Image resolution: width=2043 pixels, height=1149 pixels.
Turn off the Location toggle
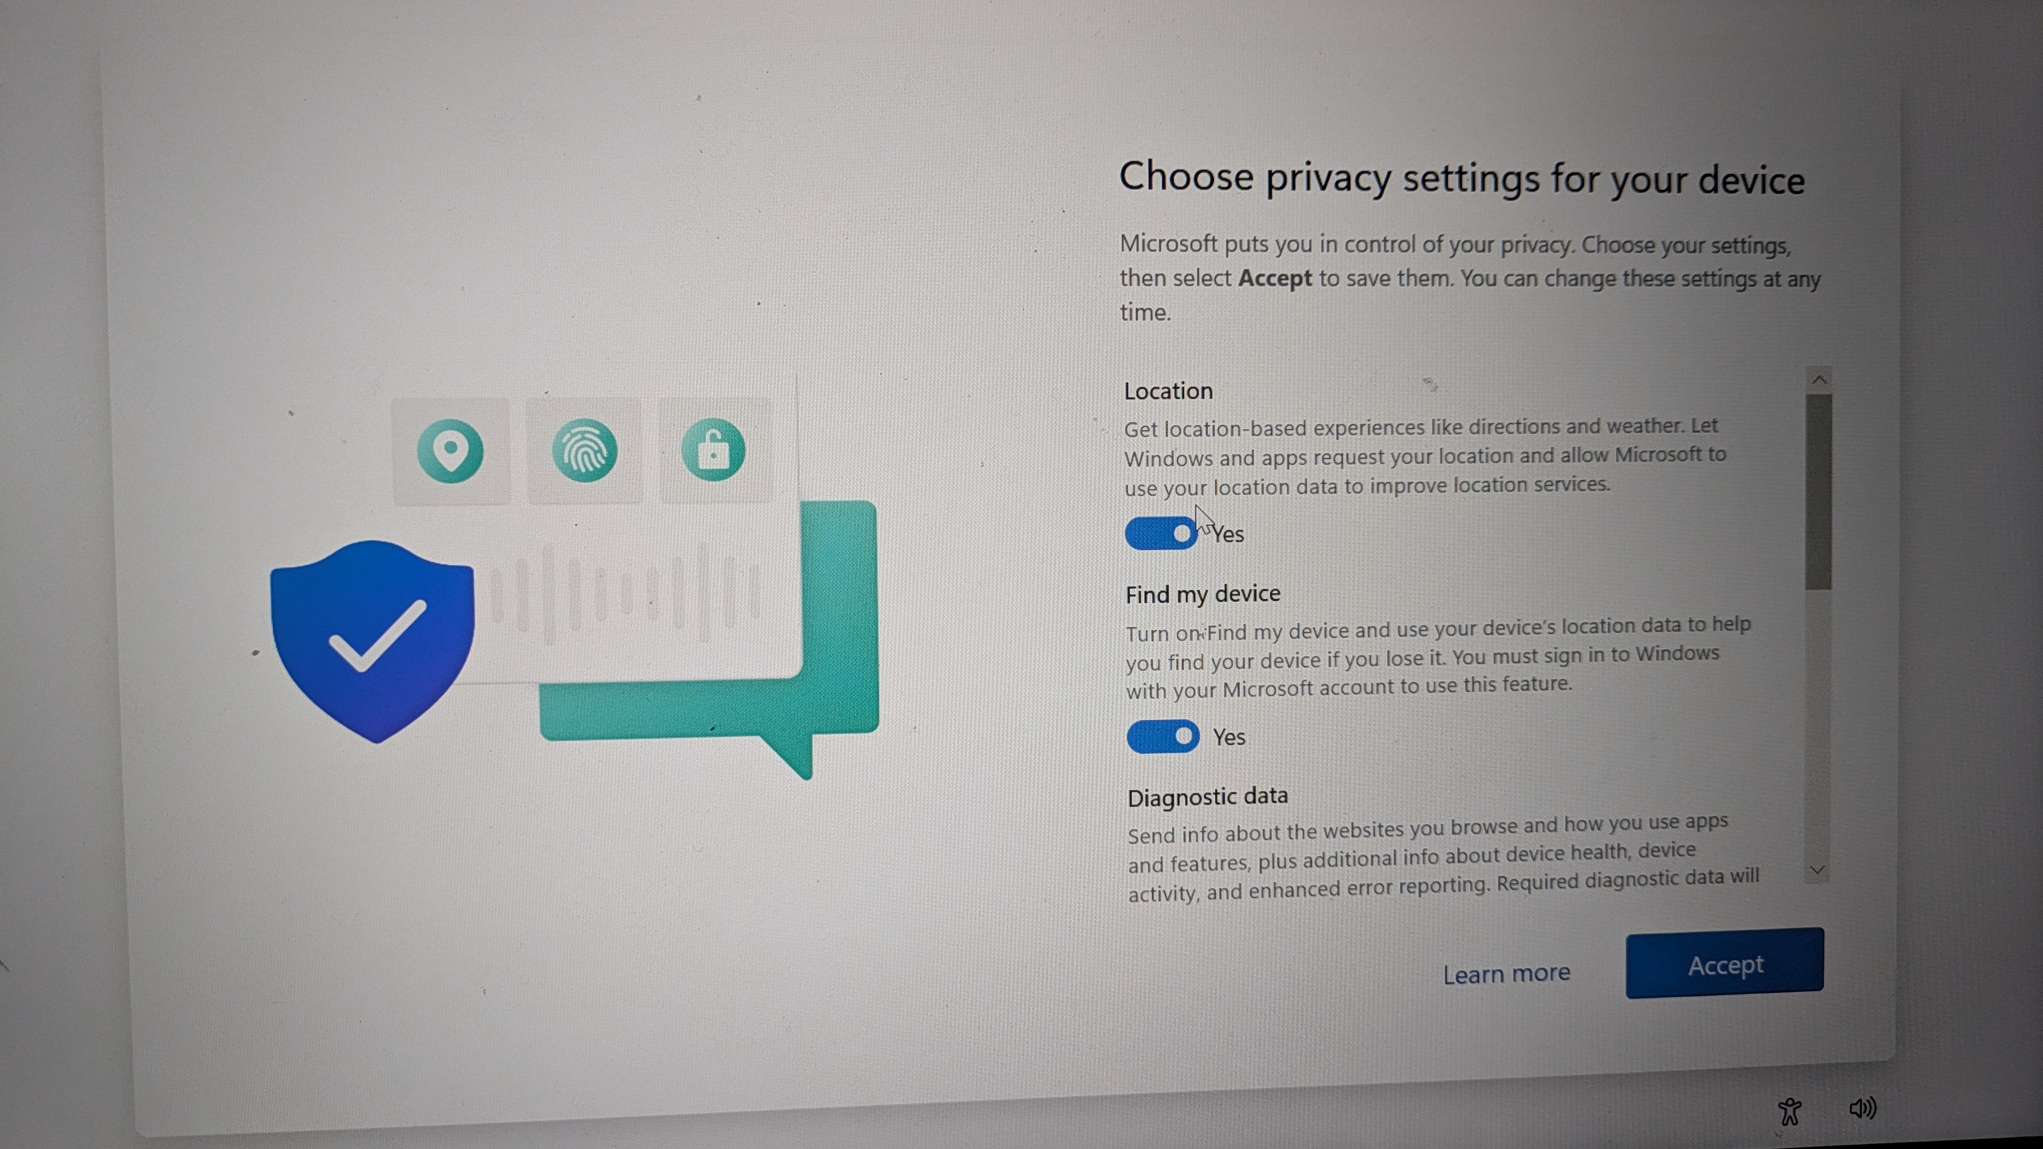tap(1161, 533)
